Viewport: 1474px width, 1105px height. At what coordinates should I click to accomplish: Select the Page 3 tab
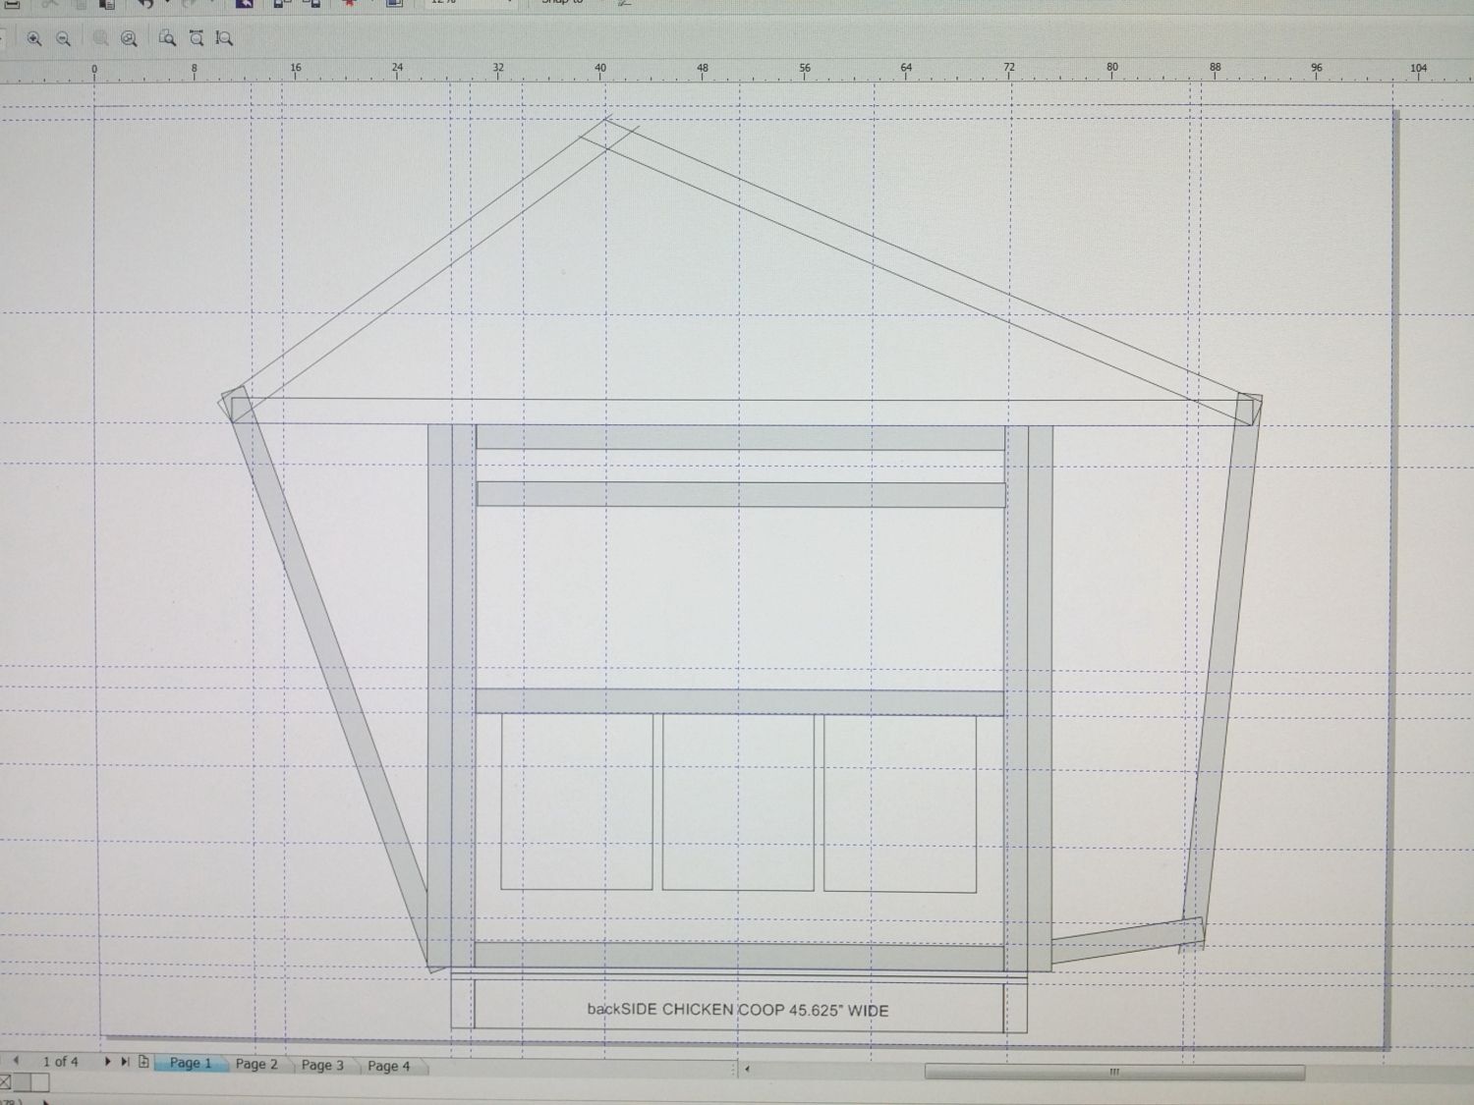pos(322,1065)
